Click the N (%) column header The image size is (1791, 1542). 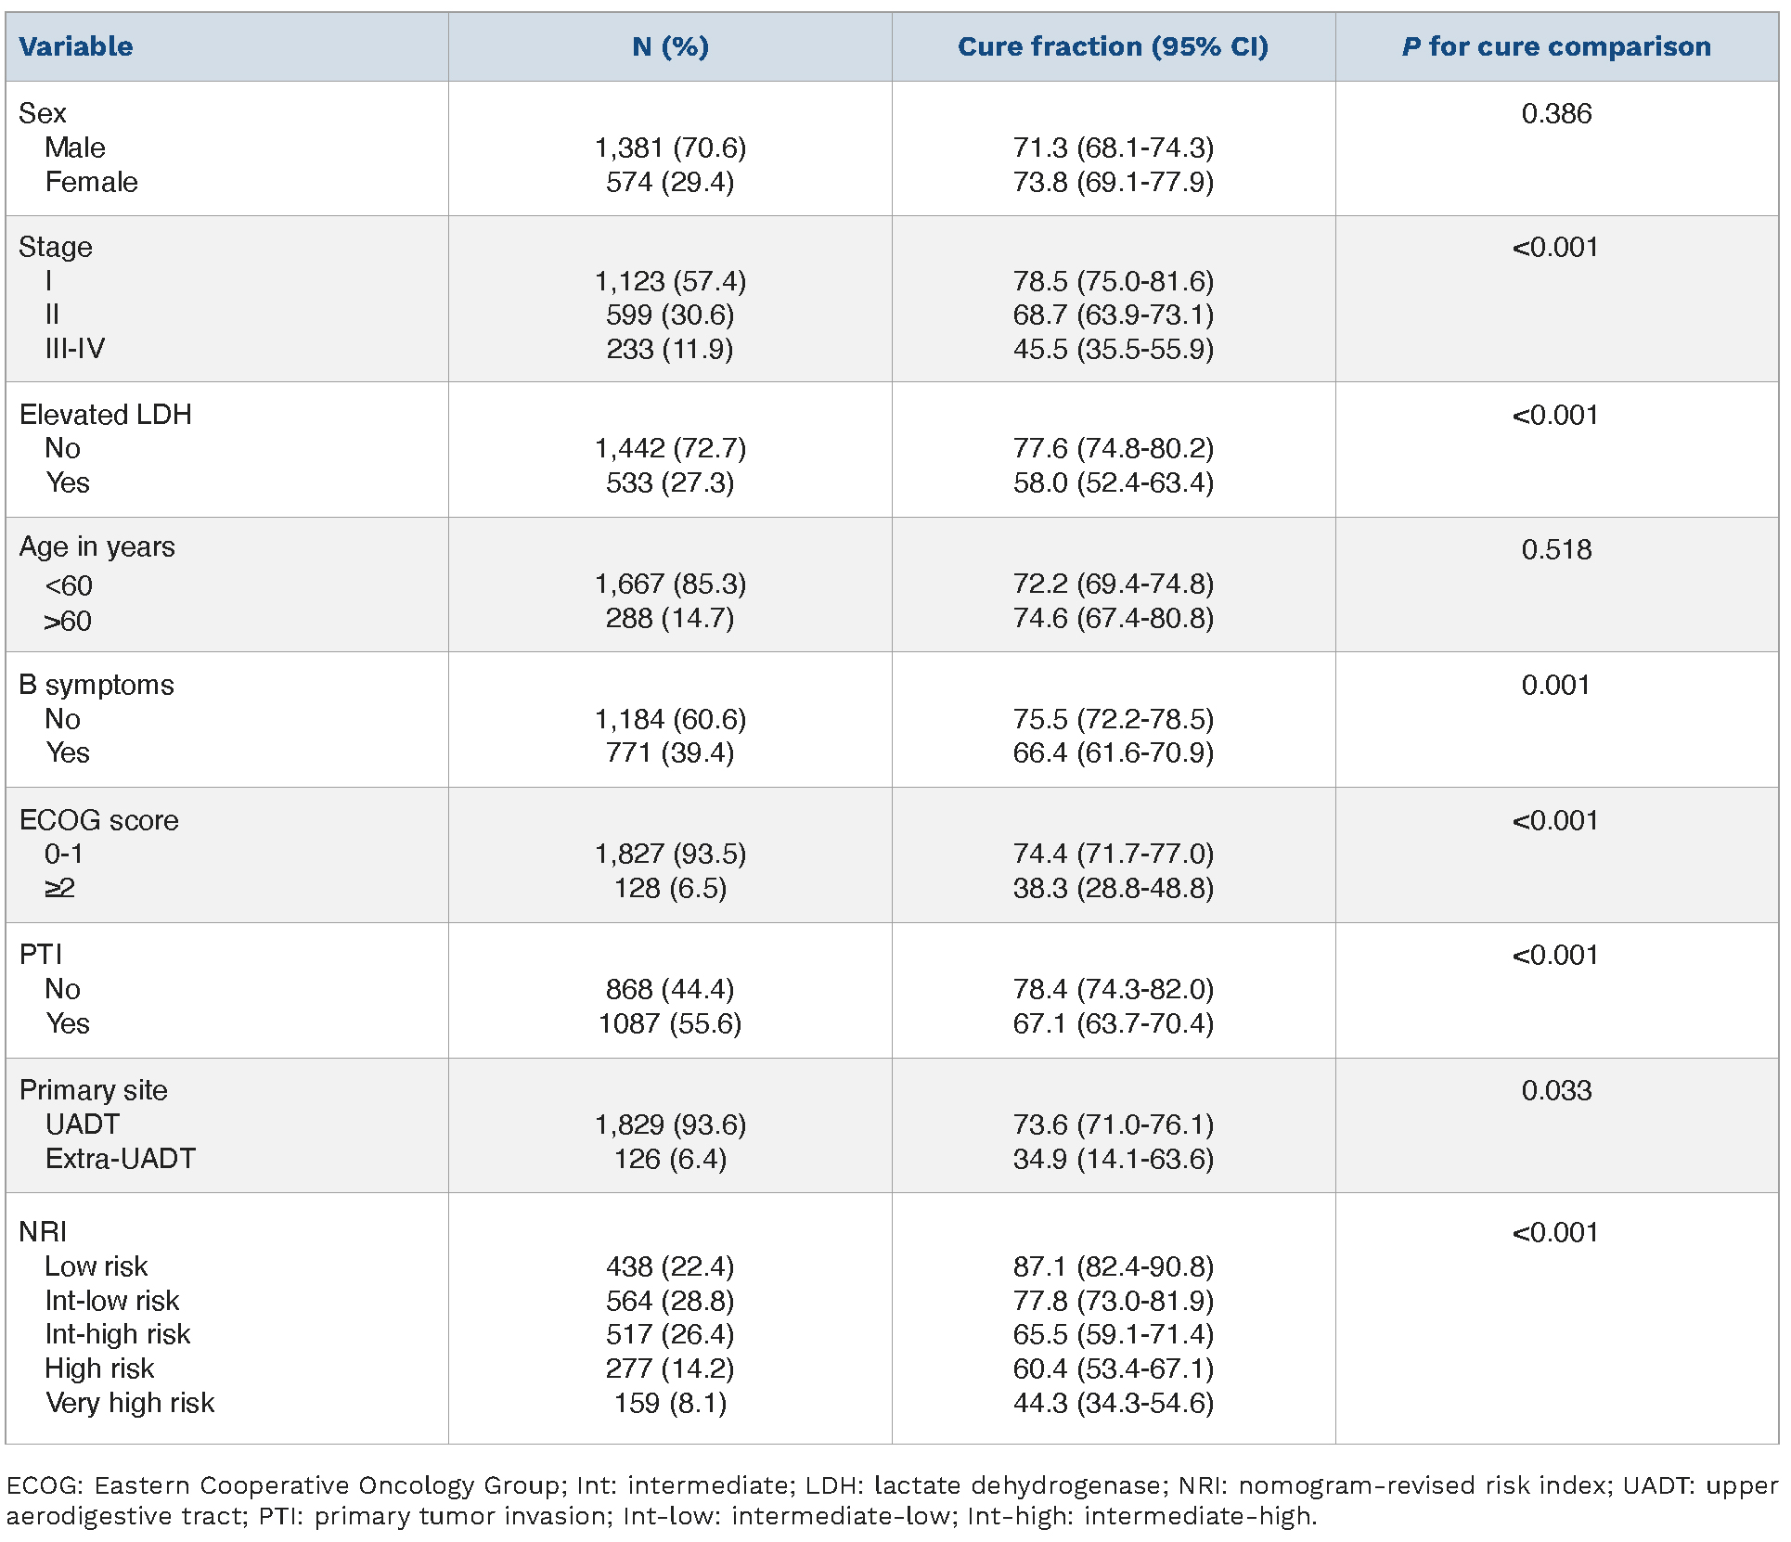[670, 46]
